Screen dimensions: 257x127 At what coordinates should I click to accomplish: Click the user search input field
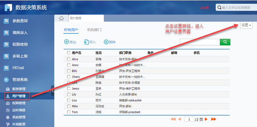point(200,42)
